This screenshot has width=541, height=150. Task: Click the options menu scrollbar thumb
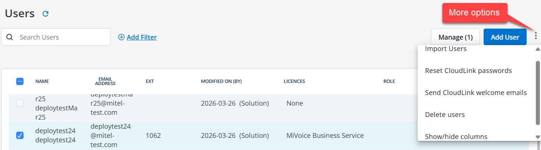click(538, 92)
